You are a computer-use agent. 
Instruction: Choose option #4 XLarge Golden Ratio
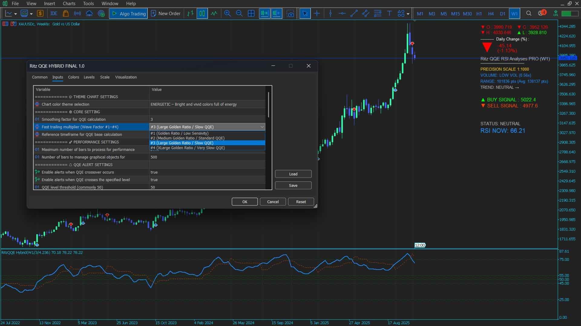[188, 148]
